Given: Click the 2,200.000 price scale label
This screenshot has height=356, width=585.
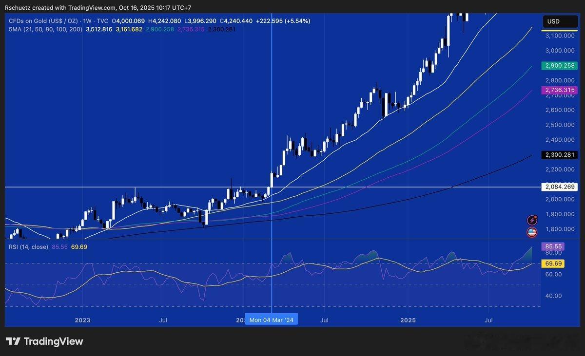Looking at the screenshot, I should 559,169.
